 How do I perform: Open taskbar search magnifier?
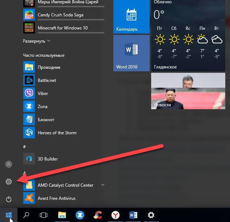[x=26, y=215]
